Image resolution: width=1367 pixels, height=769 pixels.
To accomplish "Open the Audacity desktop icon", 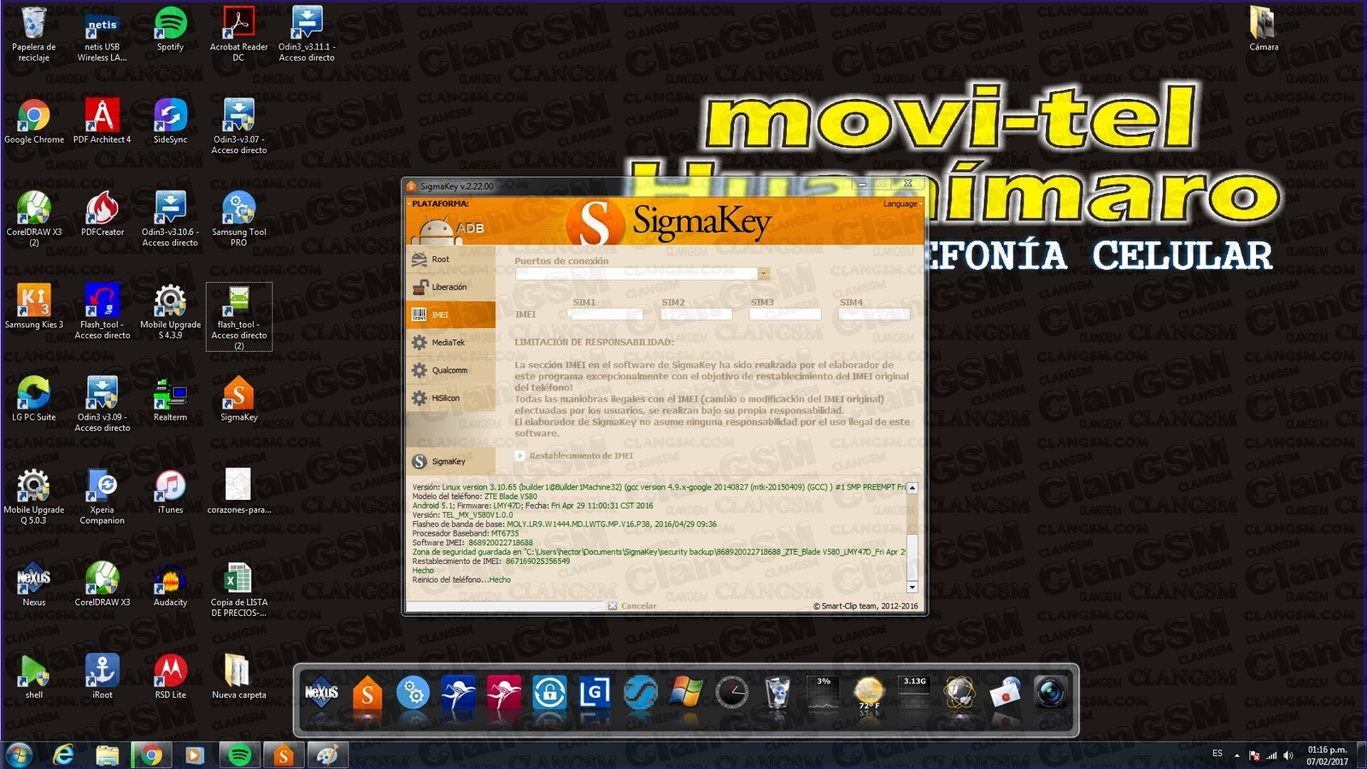I will (170, 584).
